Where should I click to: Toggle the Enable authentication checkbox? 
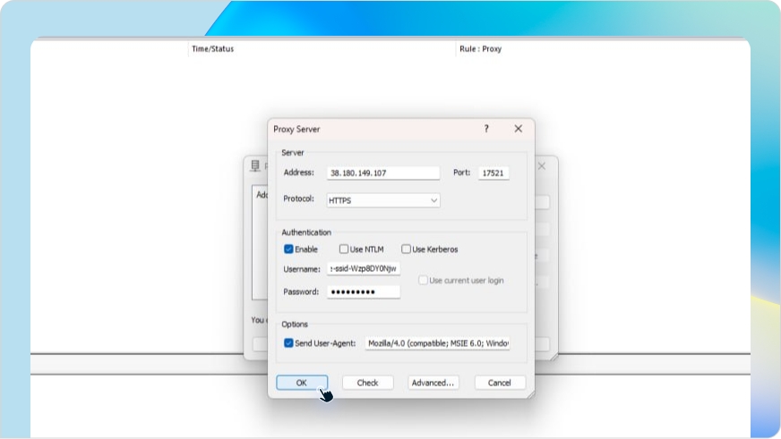(289, 249)
